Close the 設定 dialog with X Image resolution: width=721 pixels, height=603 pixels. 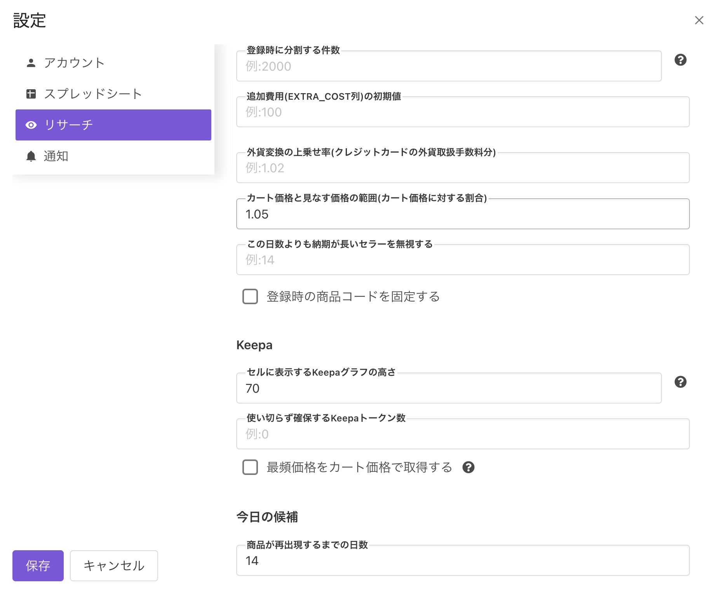(699, 20)
